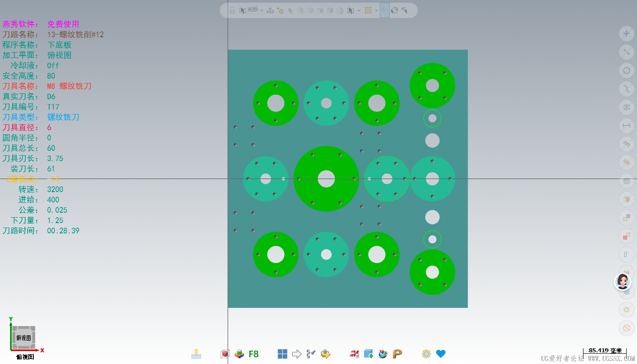Click the toolpath time 00:28:39
637x364 pixels.
(63, 231)
